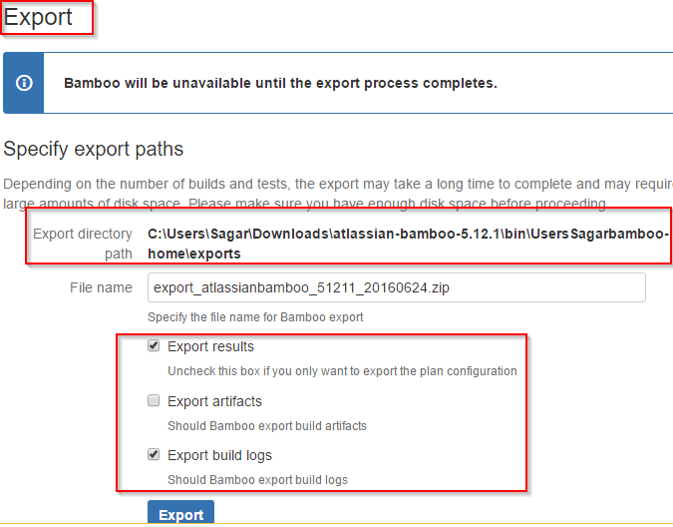Click the disk space warning paragraph

pos(338,194)
